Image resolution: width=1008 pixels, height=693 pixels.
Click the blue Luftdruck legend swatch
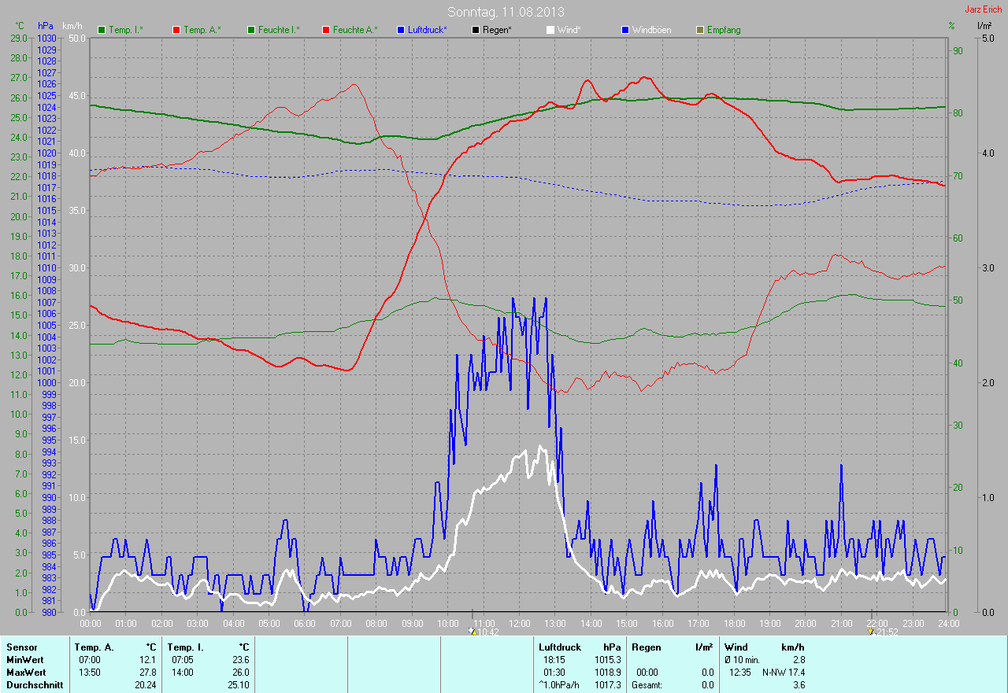pos(401,30)
